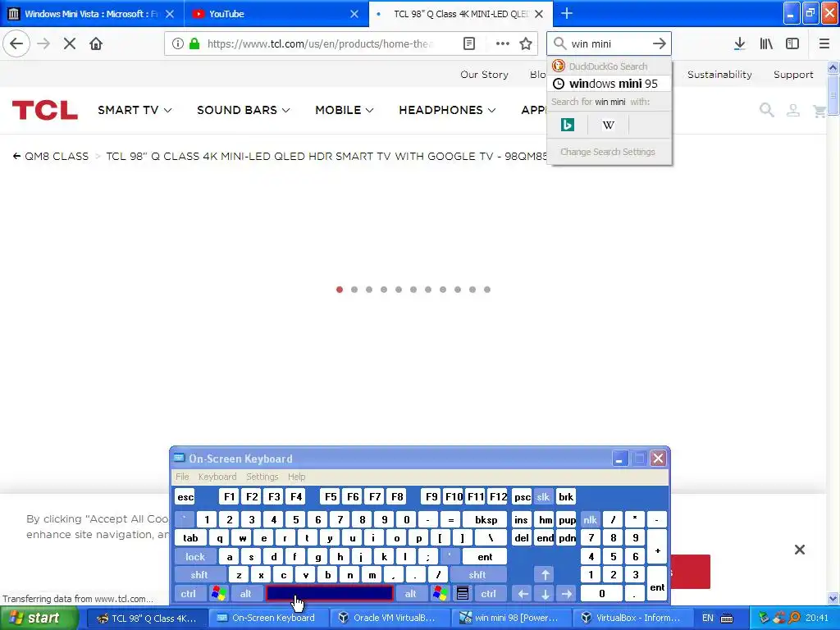The height and width of the screenshot is (630, 840).
Task: Toggle the nlk num lock key
Action: click(x=591, y=519)
